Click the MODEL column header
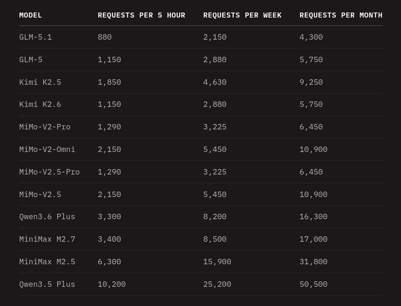This screenshot has height=306, width=401. click(30, 15)
